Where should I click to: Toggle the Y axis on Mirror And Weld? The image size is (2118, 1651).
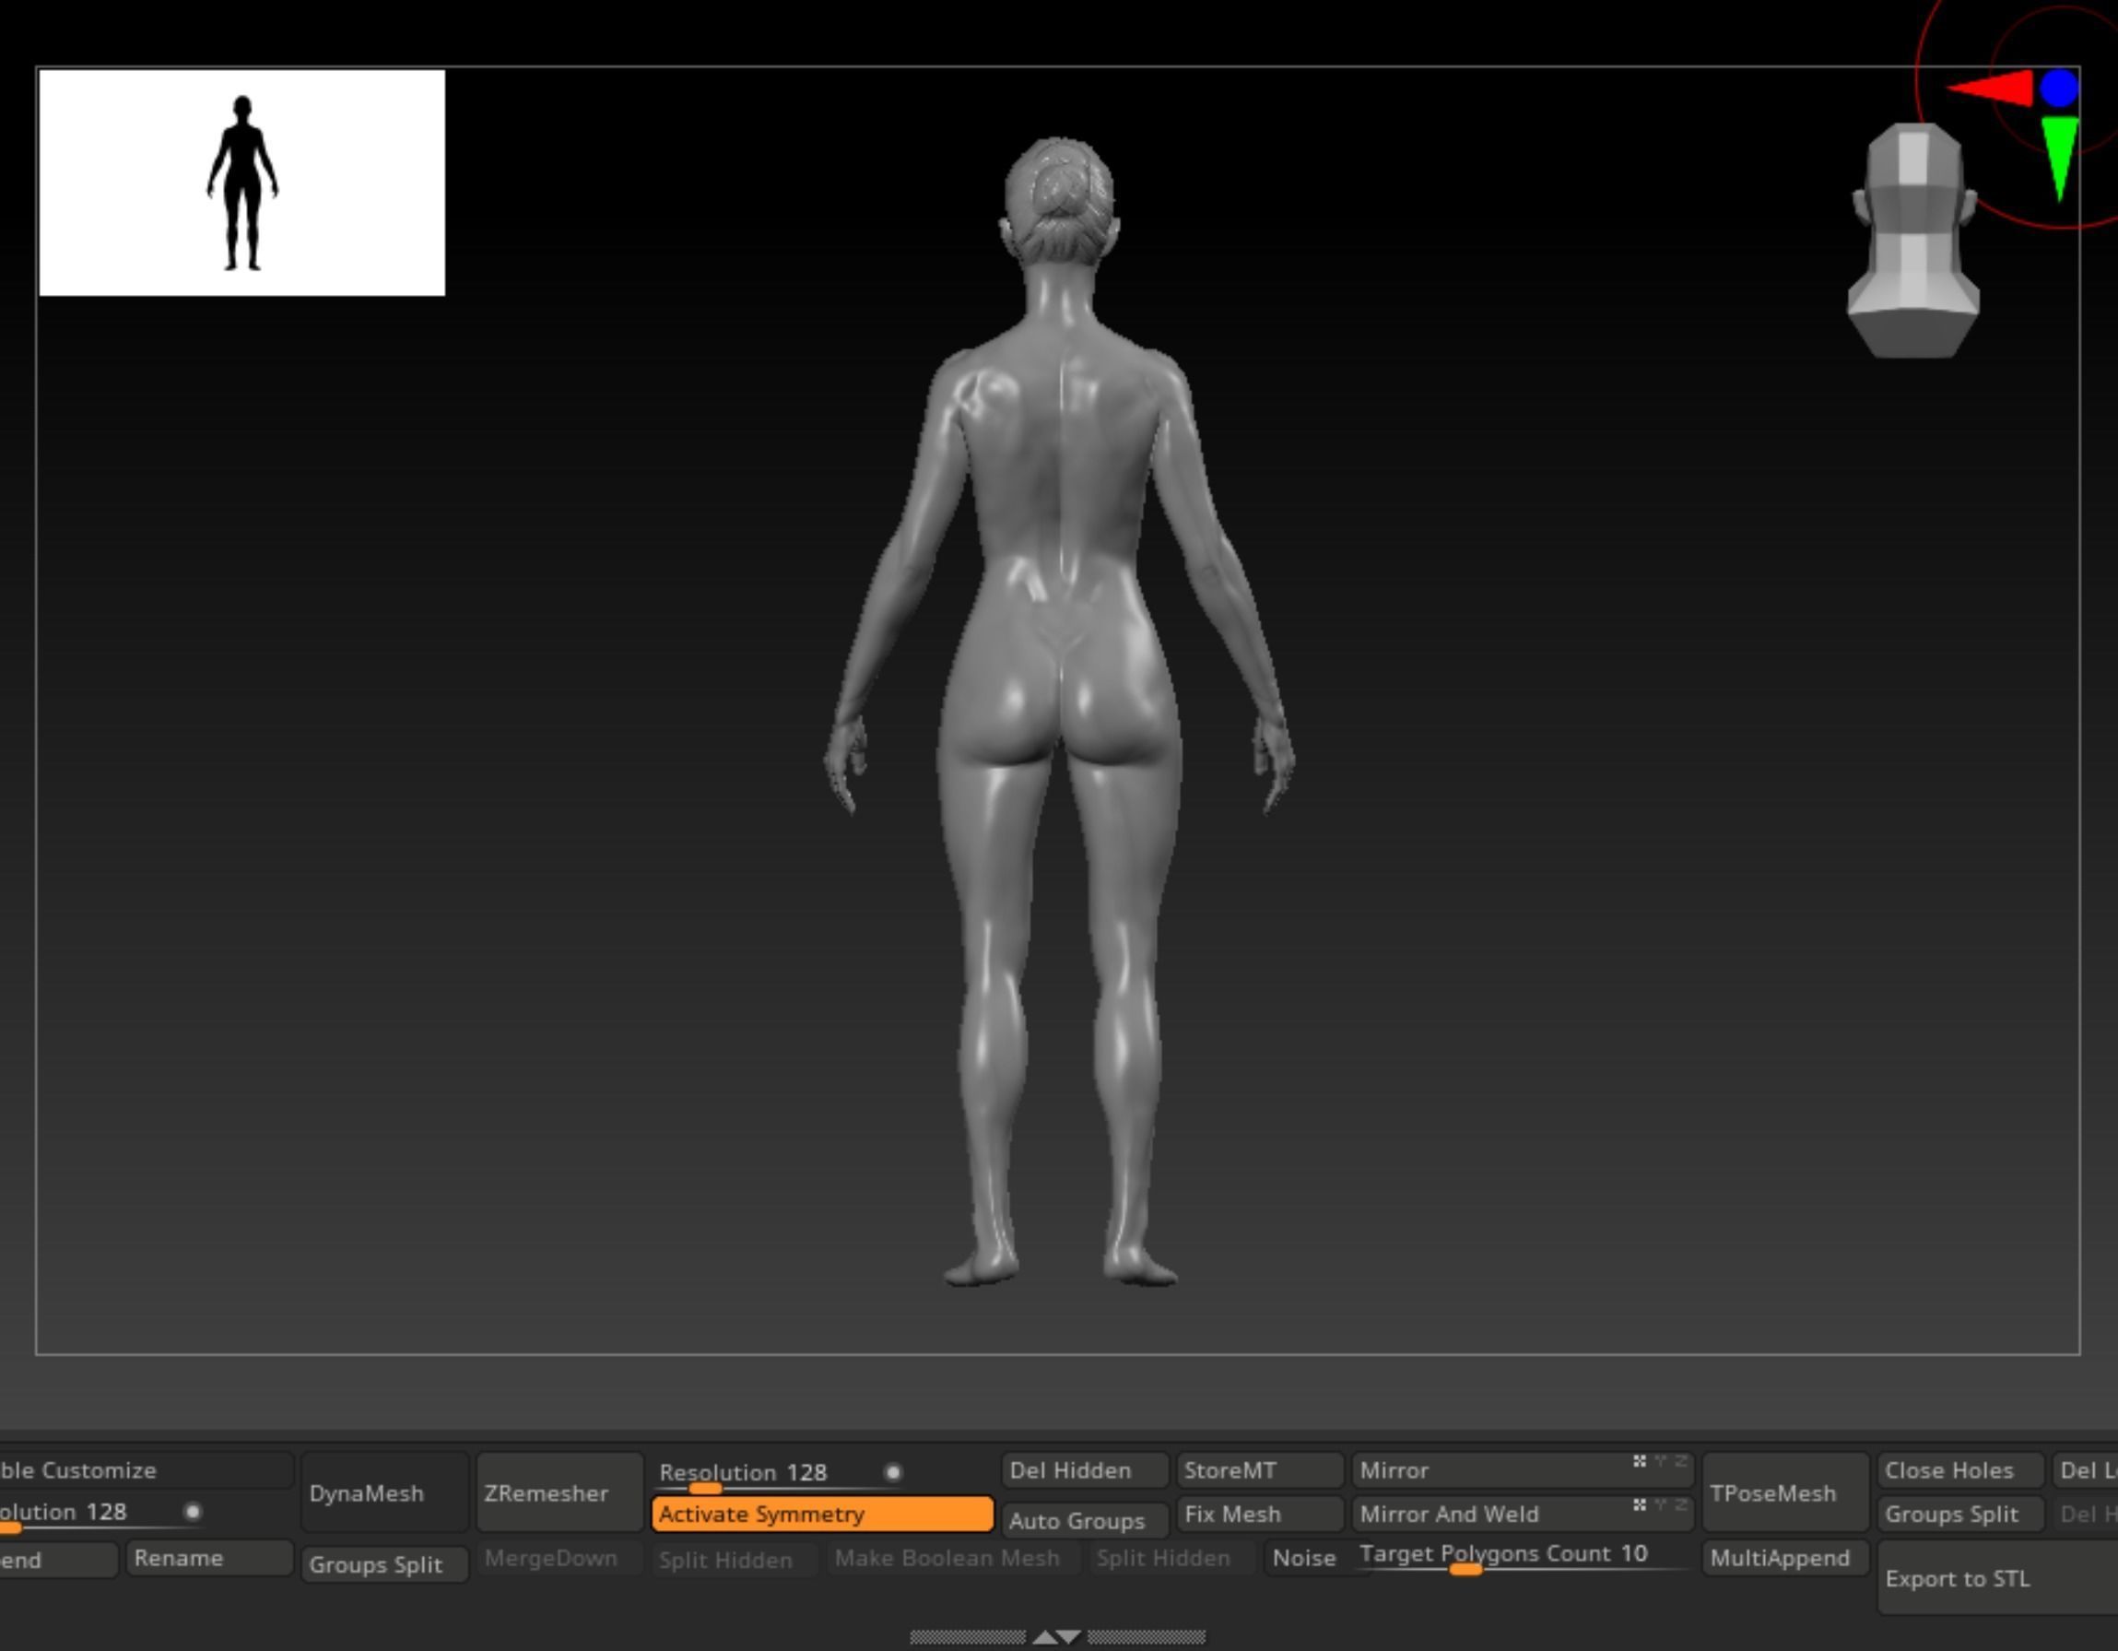pos(1661,1504)
